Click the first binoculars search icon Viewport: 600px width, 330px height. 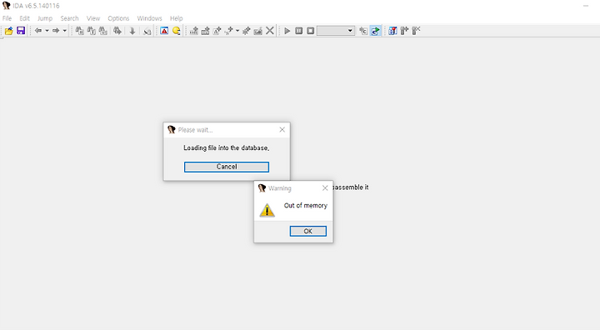(x=80, y=31)
